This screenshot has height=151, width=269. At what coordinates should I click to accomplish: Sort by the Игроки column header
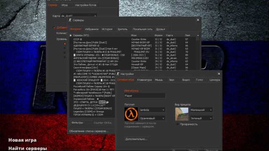point(159,35)
